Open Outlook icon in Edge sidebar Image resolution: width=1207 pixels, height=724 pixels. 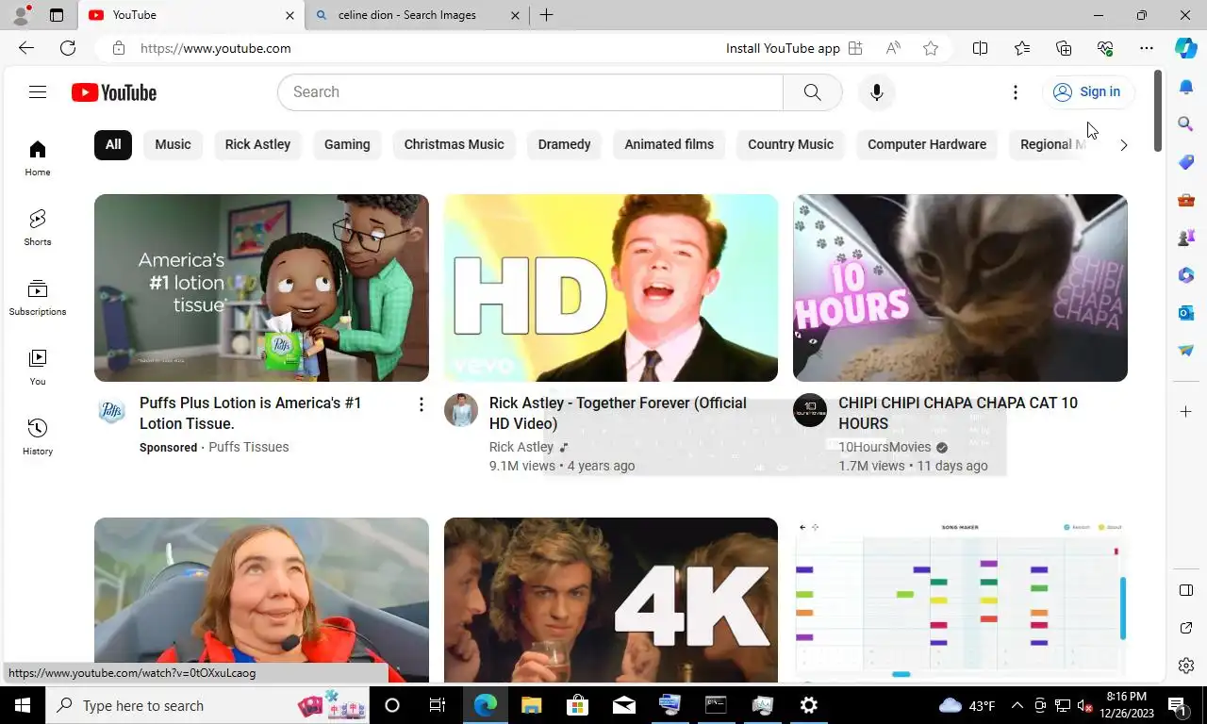[1186, 312]
